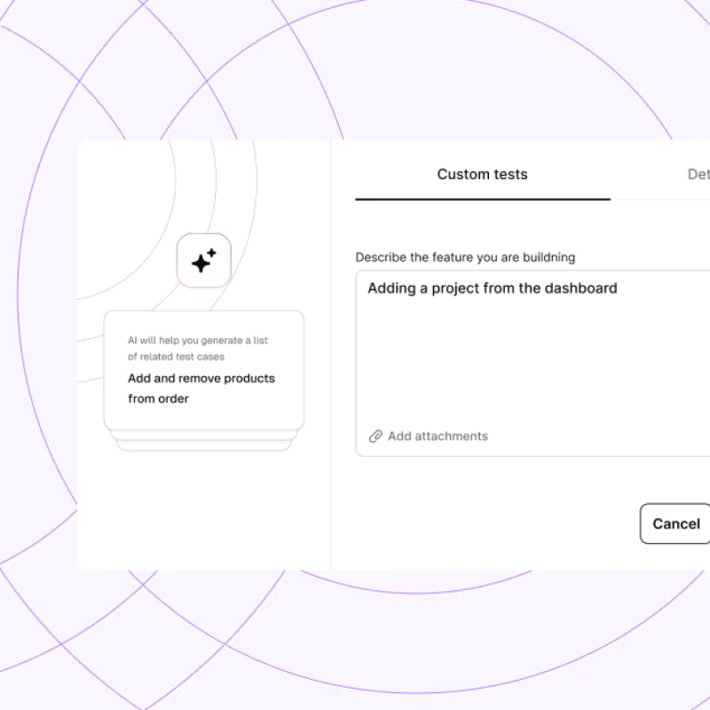This screenshot has width=710, height=710.
Task: Click the paperclip attachment icon
Action: [x=375, y=436]
